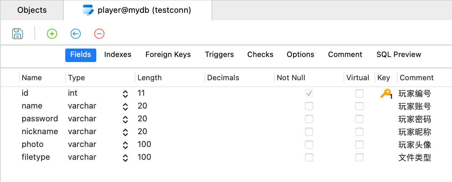
Task: Open the Foreign Keys tab
Action: [168, 55]
